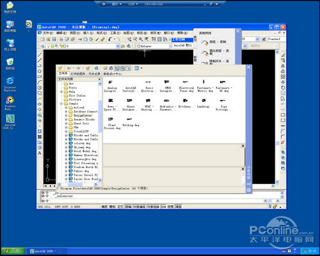
Task: Toggle 栅格 grid display in status bar
Action: [x=112, y=206]
